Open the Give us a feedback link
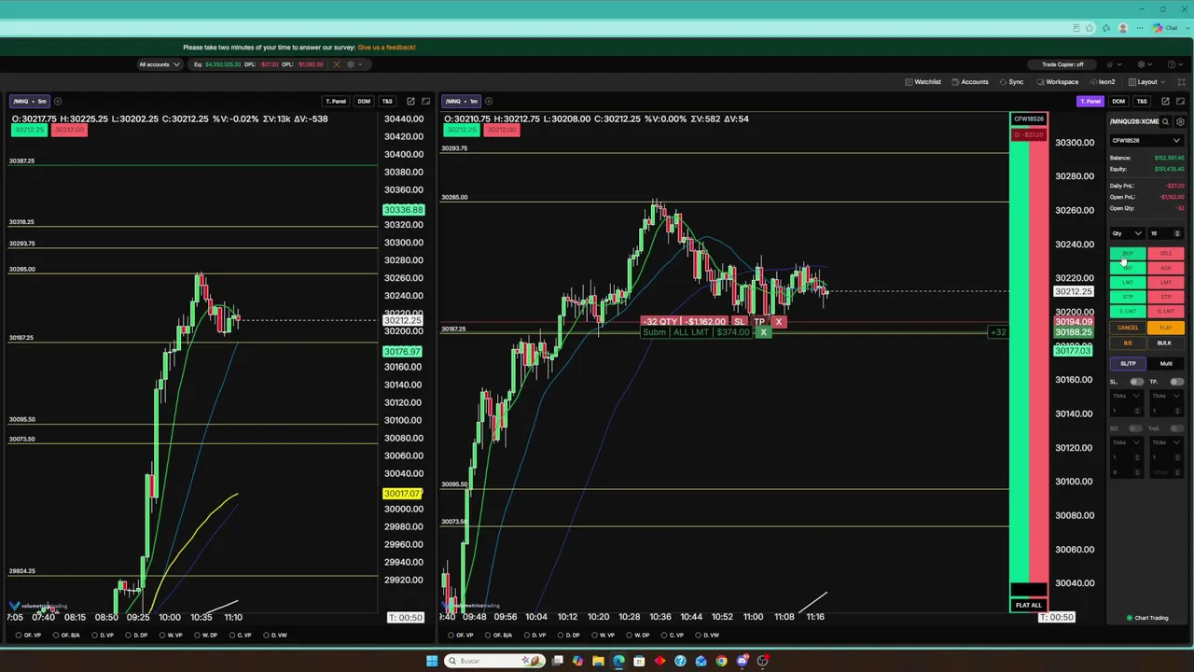 tap(386, 47)
